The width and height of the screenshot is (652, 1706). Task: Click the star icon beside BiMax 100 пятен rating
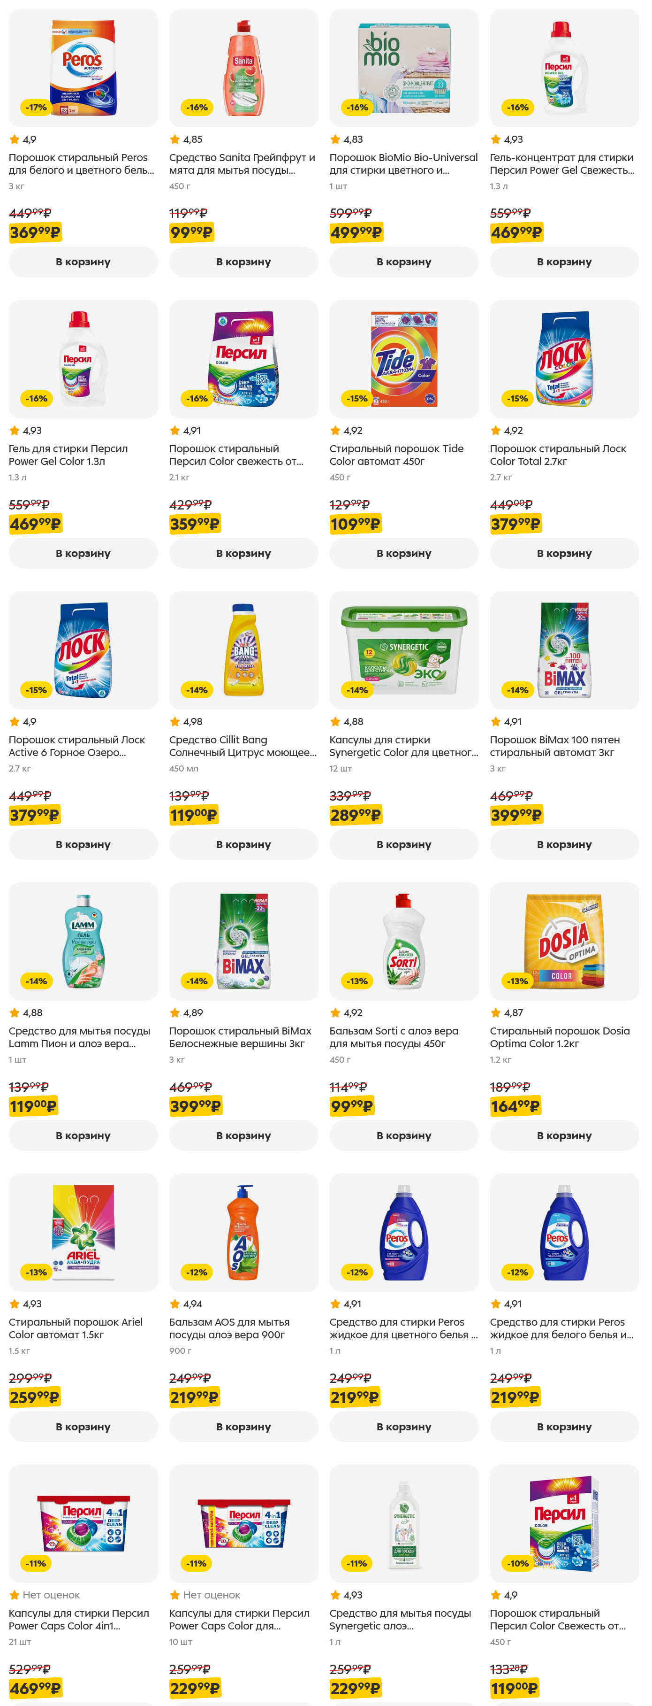[x=495, y=722]
